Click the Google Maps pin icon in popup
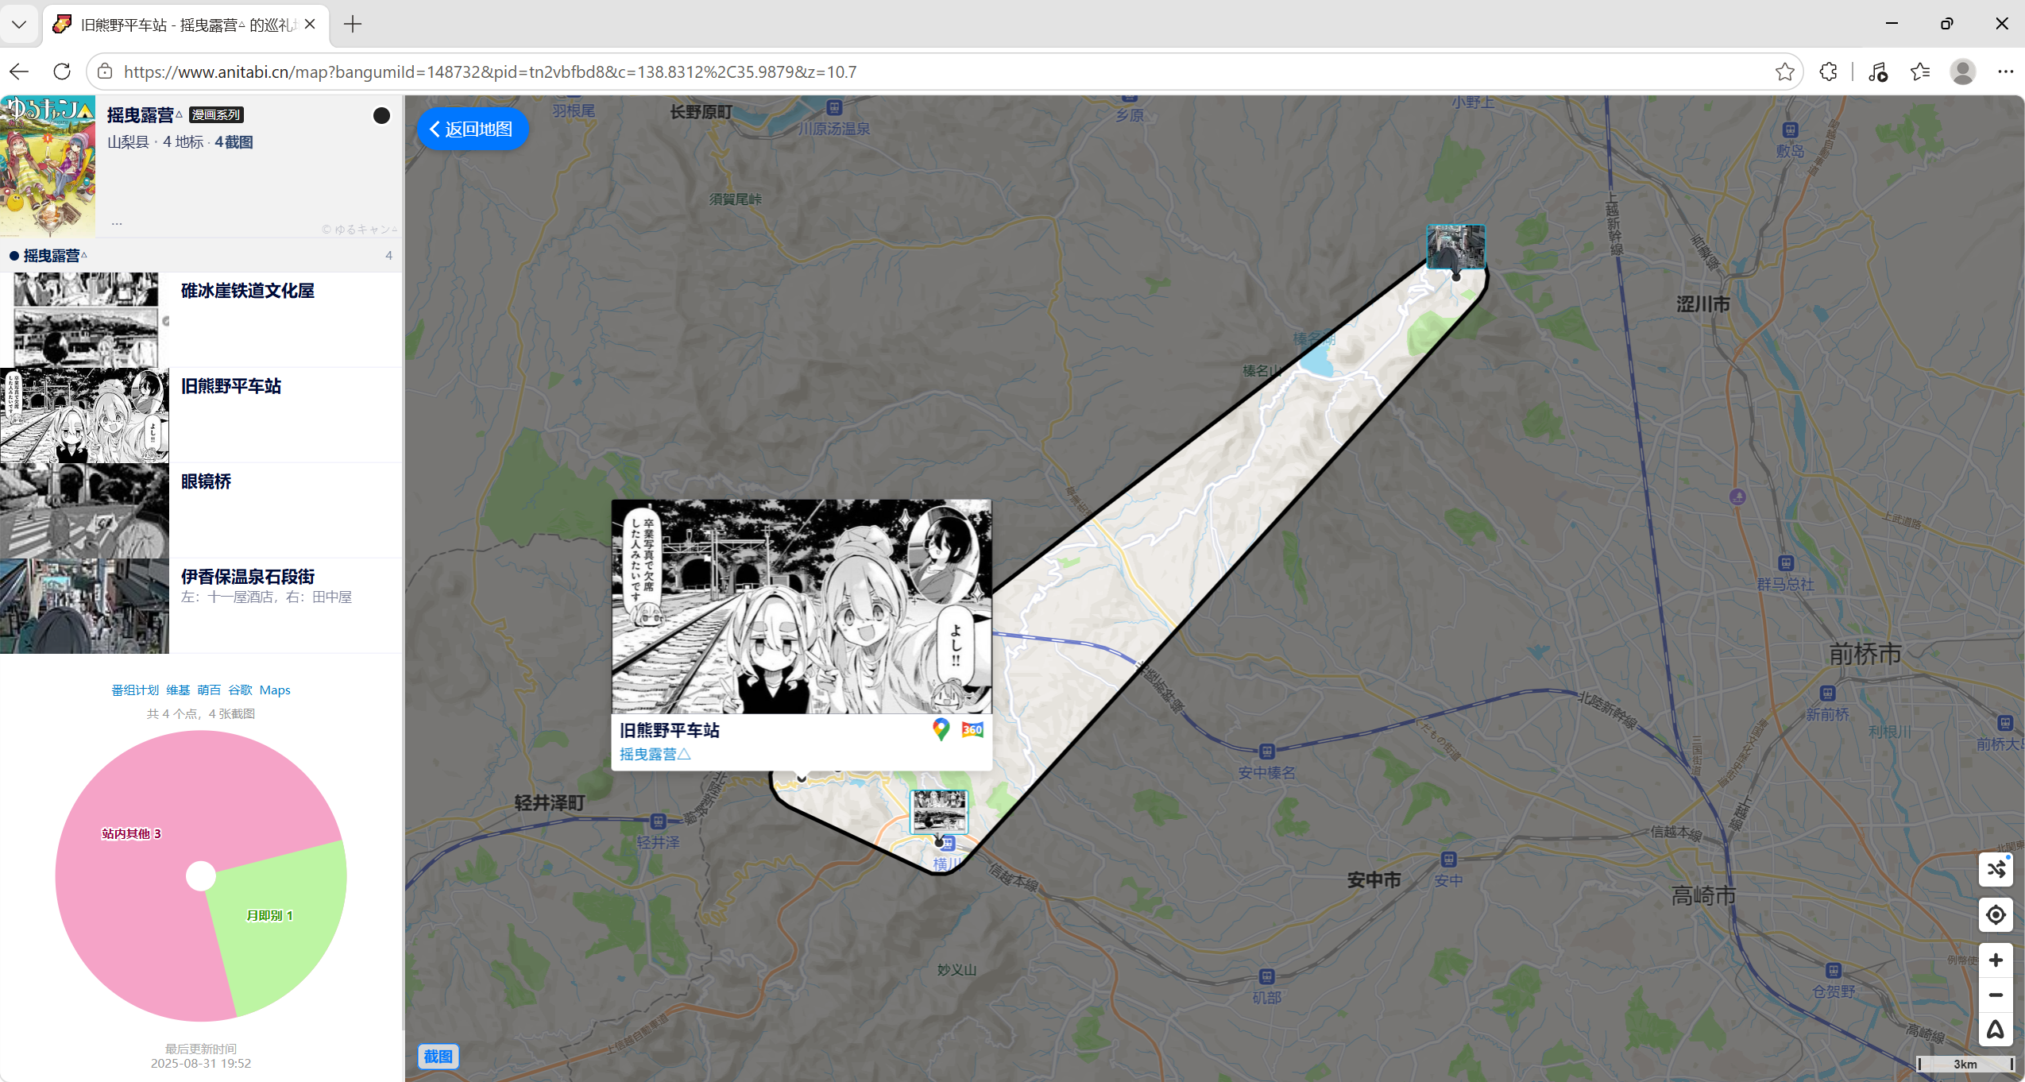 point(941,729)
